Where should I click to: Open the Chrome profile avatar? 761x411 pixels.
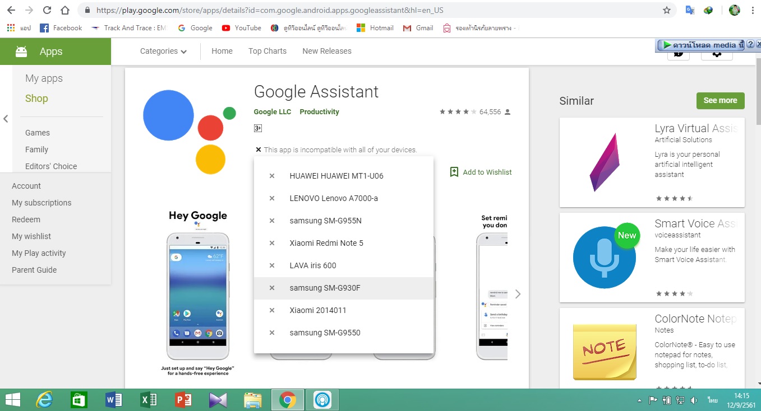734,10
